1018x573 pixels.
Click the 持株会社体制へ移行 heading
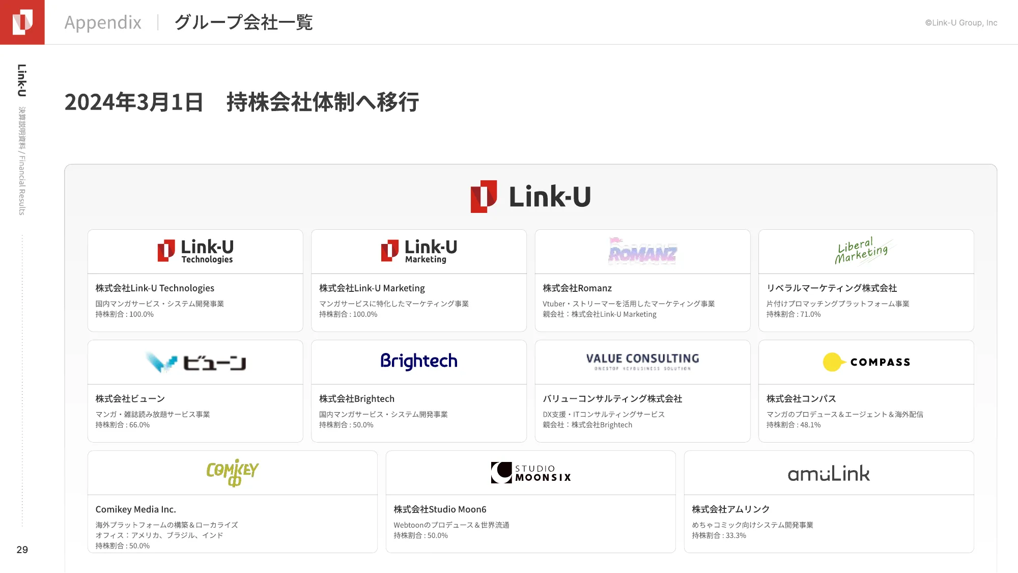323,102
